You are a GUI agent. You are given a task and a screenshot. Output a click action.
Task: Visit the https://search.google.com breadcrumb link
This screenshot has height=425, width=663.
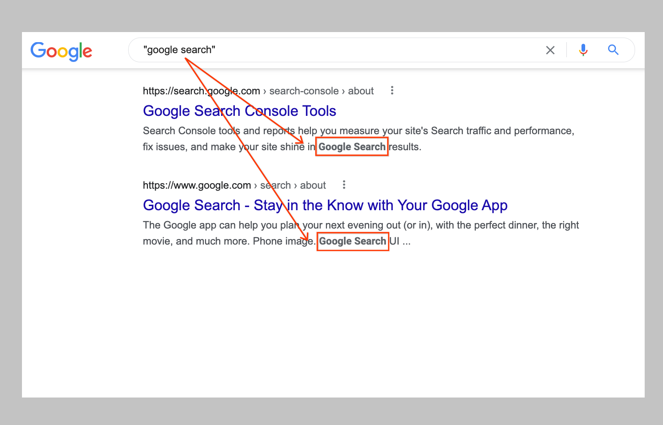click(x=201, y=91)
